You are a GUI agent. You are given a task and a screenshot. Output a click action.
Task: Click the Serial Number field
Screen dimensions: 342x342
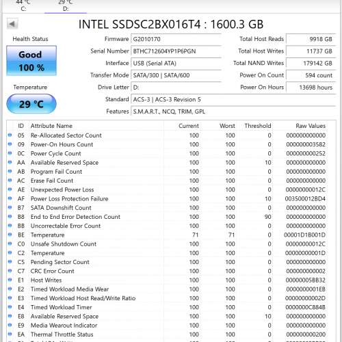(176, 51)
